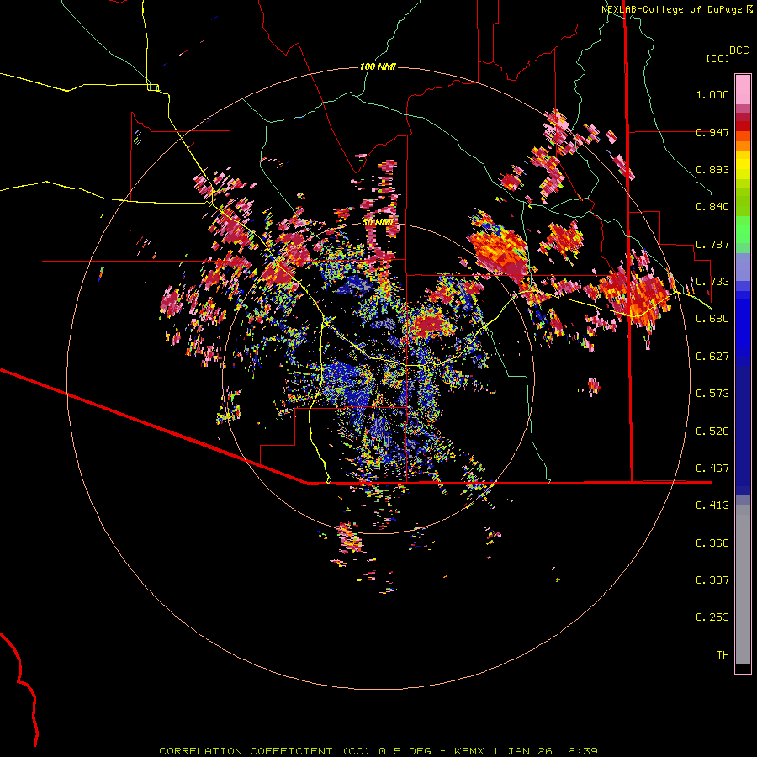
Task: Click the 1.000 value on color scale
Action: click(x=712, y=94)
